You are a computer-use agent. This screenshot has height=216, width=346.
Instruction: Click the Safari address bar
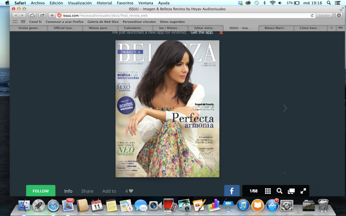[x=186, y=16]
